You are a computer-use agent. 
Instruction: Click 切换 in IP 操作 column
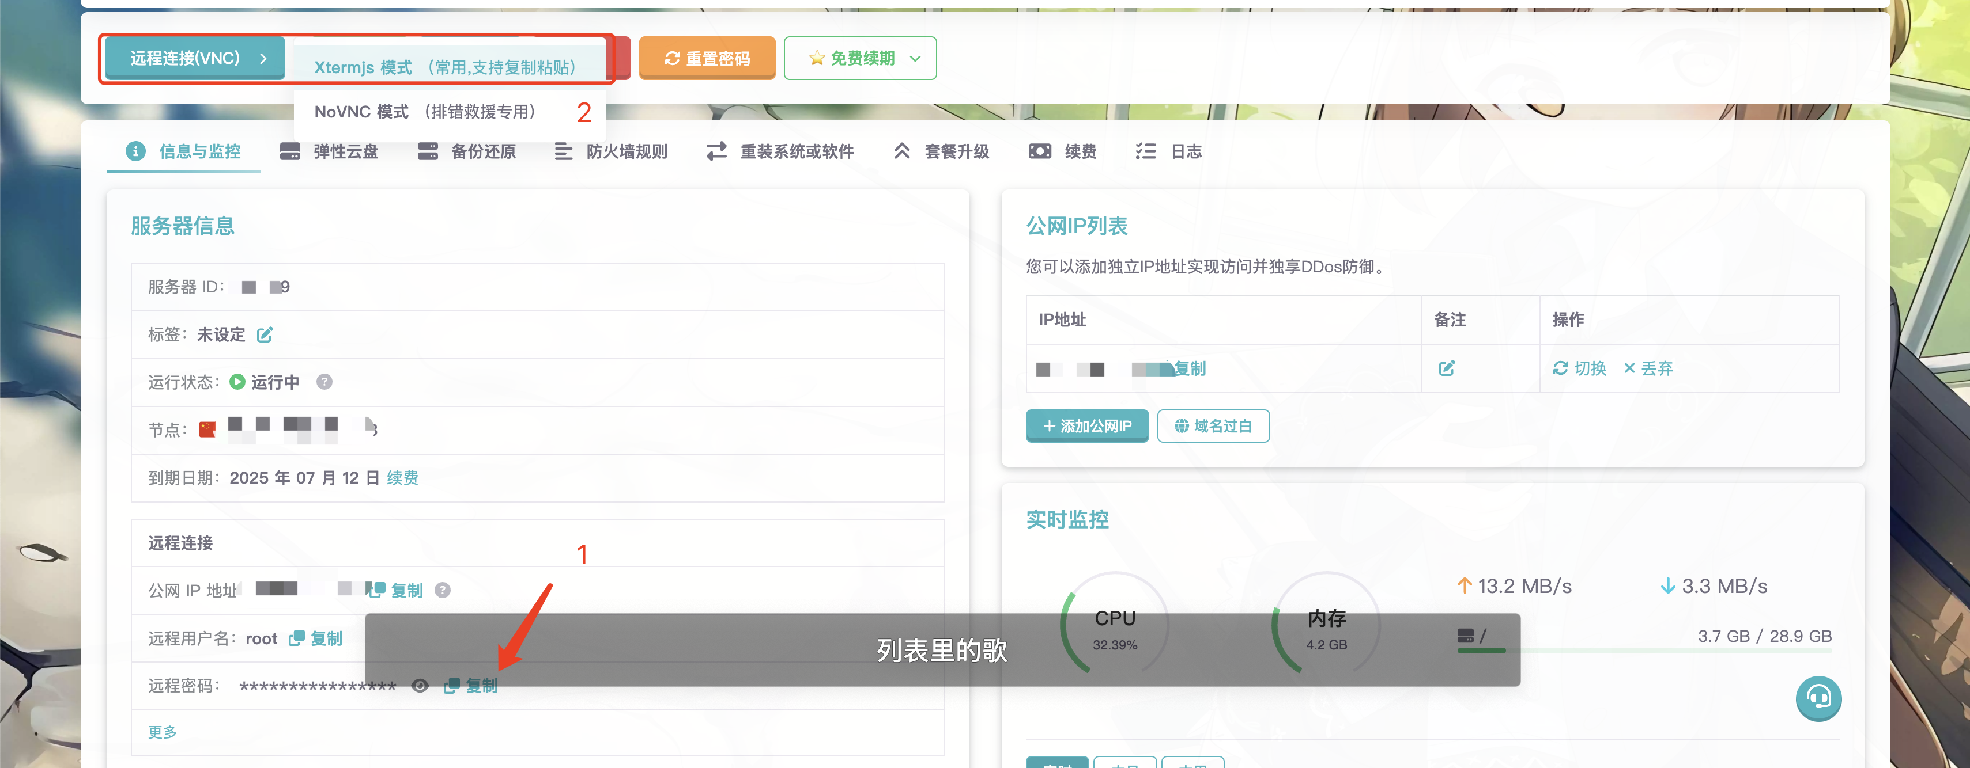(x=1580, y=368)
